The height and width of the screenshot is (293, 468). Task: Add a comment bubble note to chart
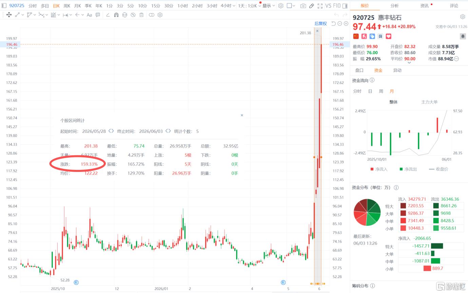[x=98, y=15]
